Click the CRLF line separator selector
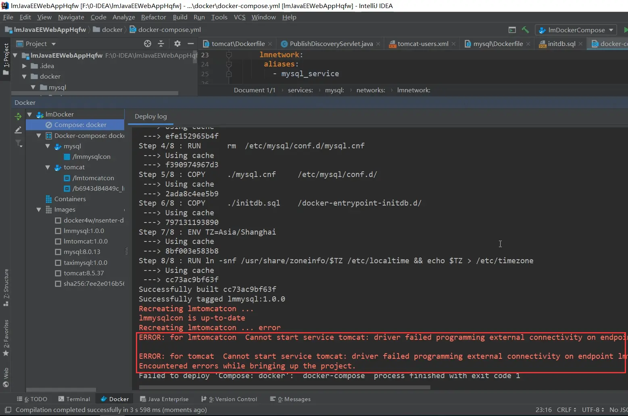The width and height of the screenshot is (628, 416). click(x=566, y=410)
